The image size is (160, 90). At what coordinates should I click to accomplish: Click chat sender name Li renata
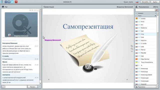[5, 56]
